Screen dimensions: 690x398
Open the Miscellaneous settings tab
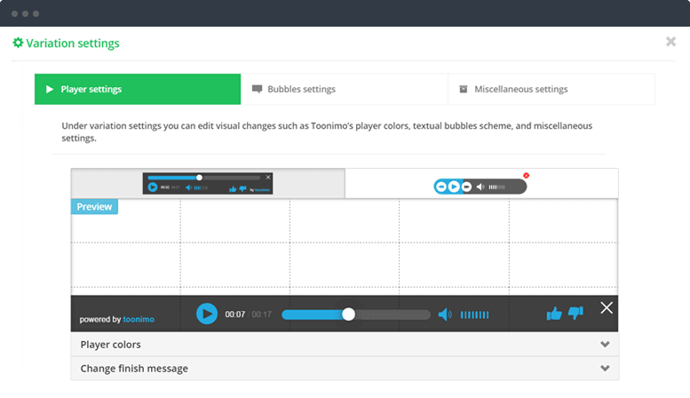click(551, 89)
